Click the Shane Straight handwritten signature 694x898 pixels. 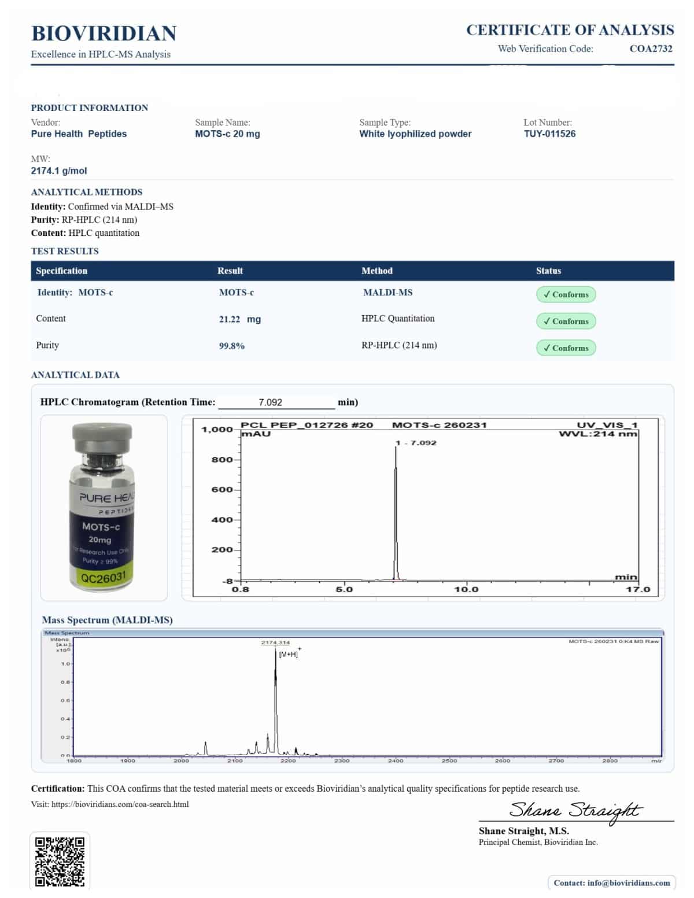575,810
